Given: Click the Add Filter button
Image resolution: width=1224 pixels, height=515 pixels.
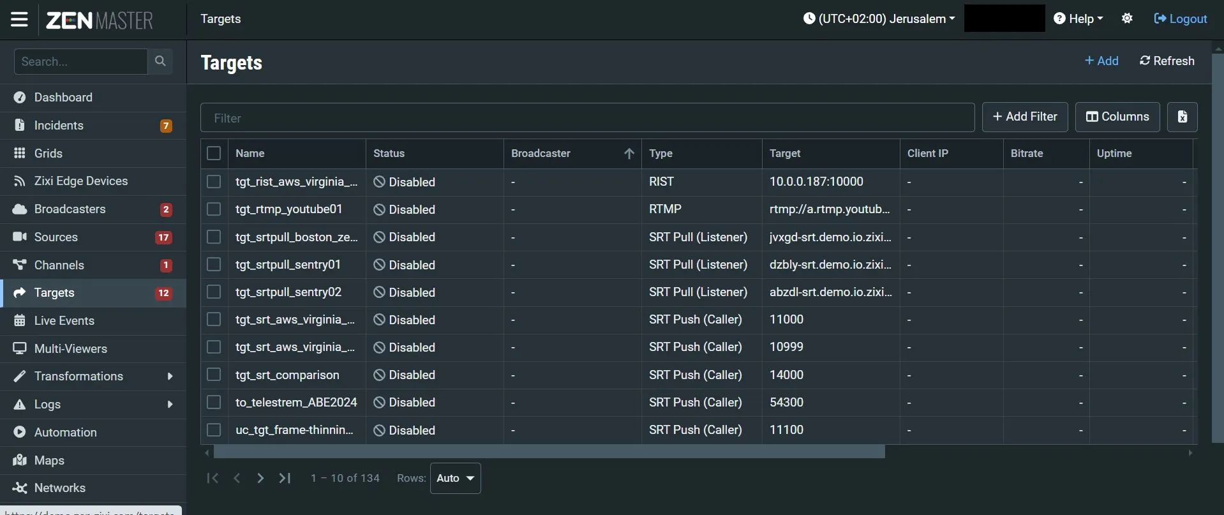Looking at the screenshot, I should 1025,117.
